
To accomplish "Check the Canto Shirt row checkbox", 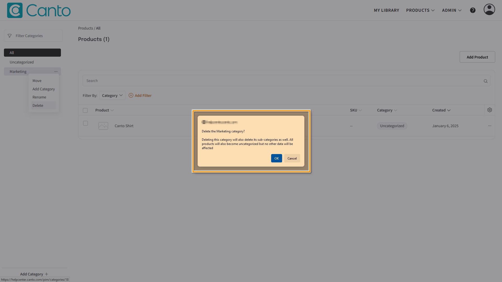I will click(x=85, y=123).
